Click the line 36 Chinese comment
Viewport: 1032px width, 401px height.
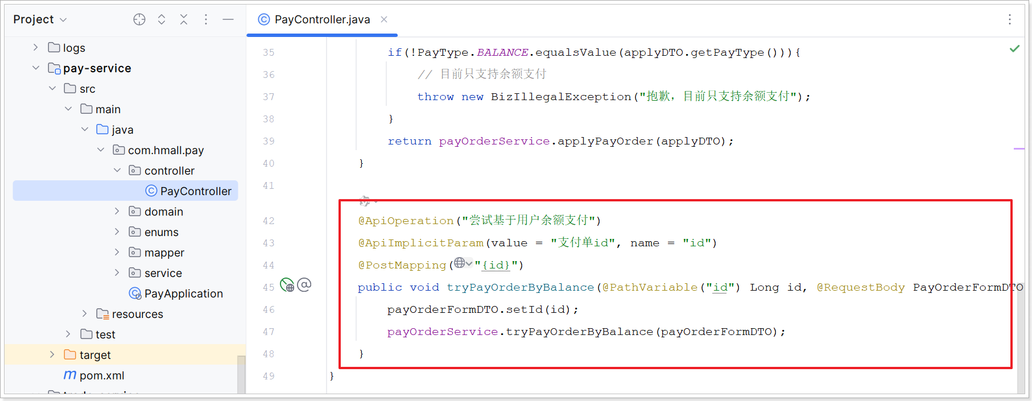point(481,75)
